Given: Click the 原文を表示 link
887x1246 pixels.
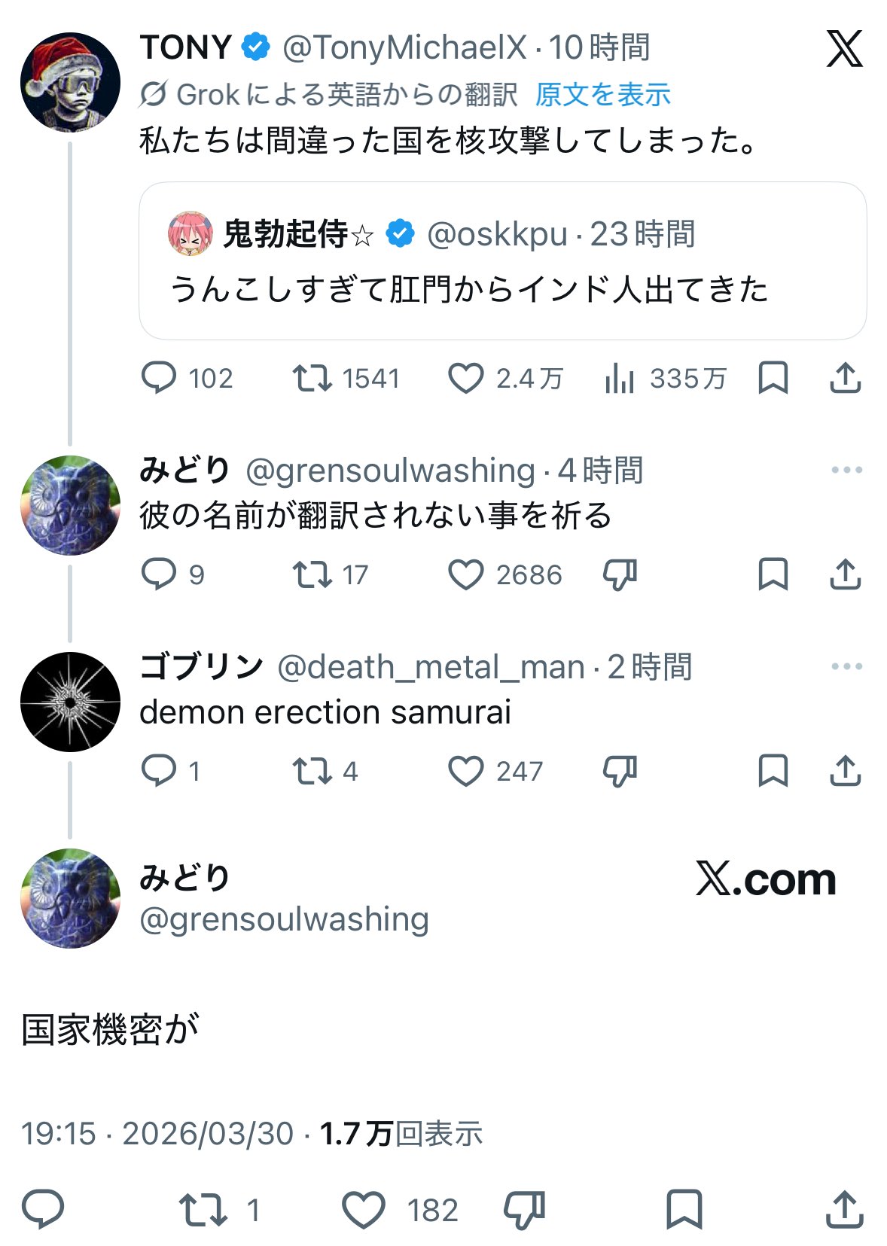Looking at the screenshot, I should click(x=602, y=95).
